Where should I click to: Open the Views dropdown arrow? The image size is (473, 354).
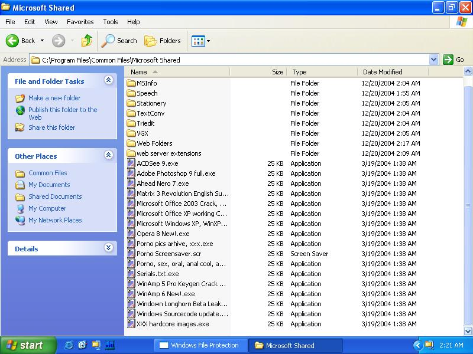coord(209,41)
